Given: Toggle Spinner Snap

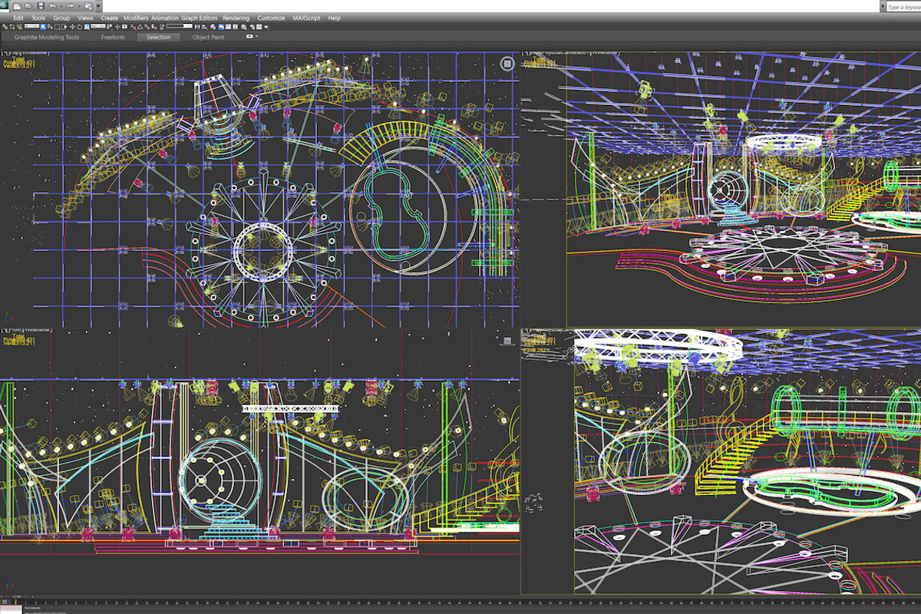Looking at the screenshot, I should pos(153,26).
